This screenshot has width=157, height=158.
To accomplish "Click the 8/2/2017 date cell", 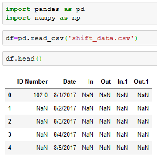I will click(65, 108).
